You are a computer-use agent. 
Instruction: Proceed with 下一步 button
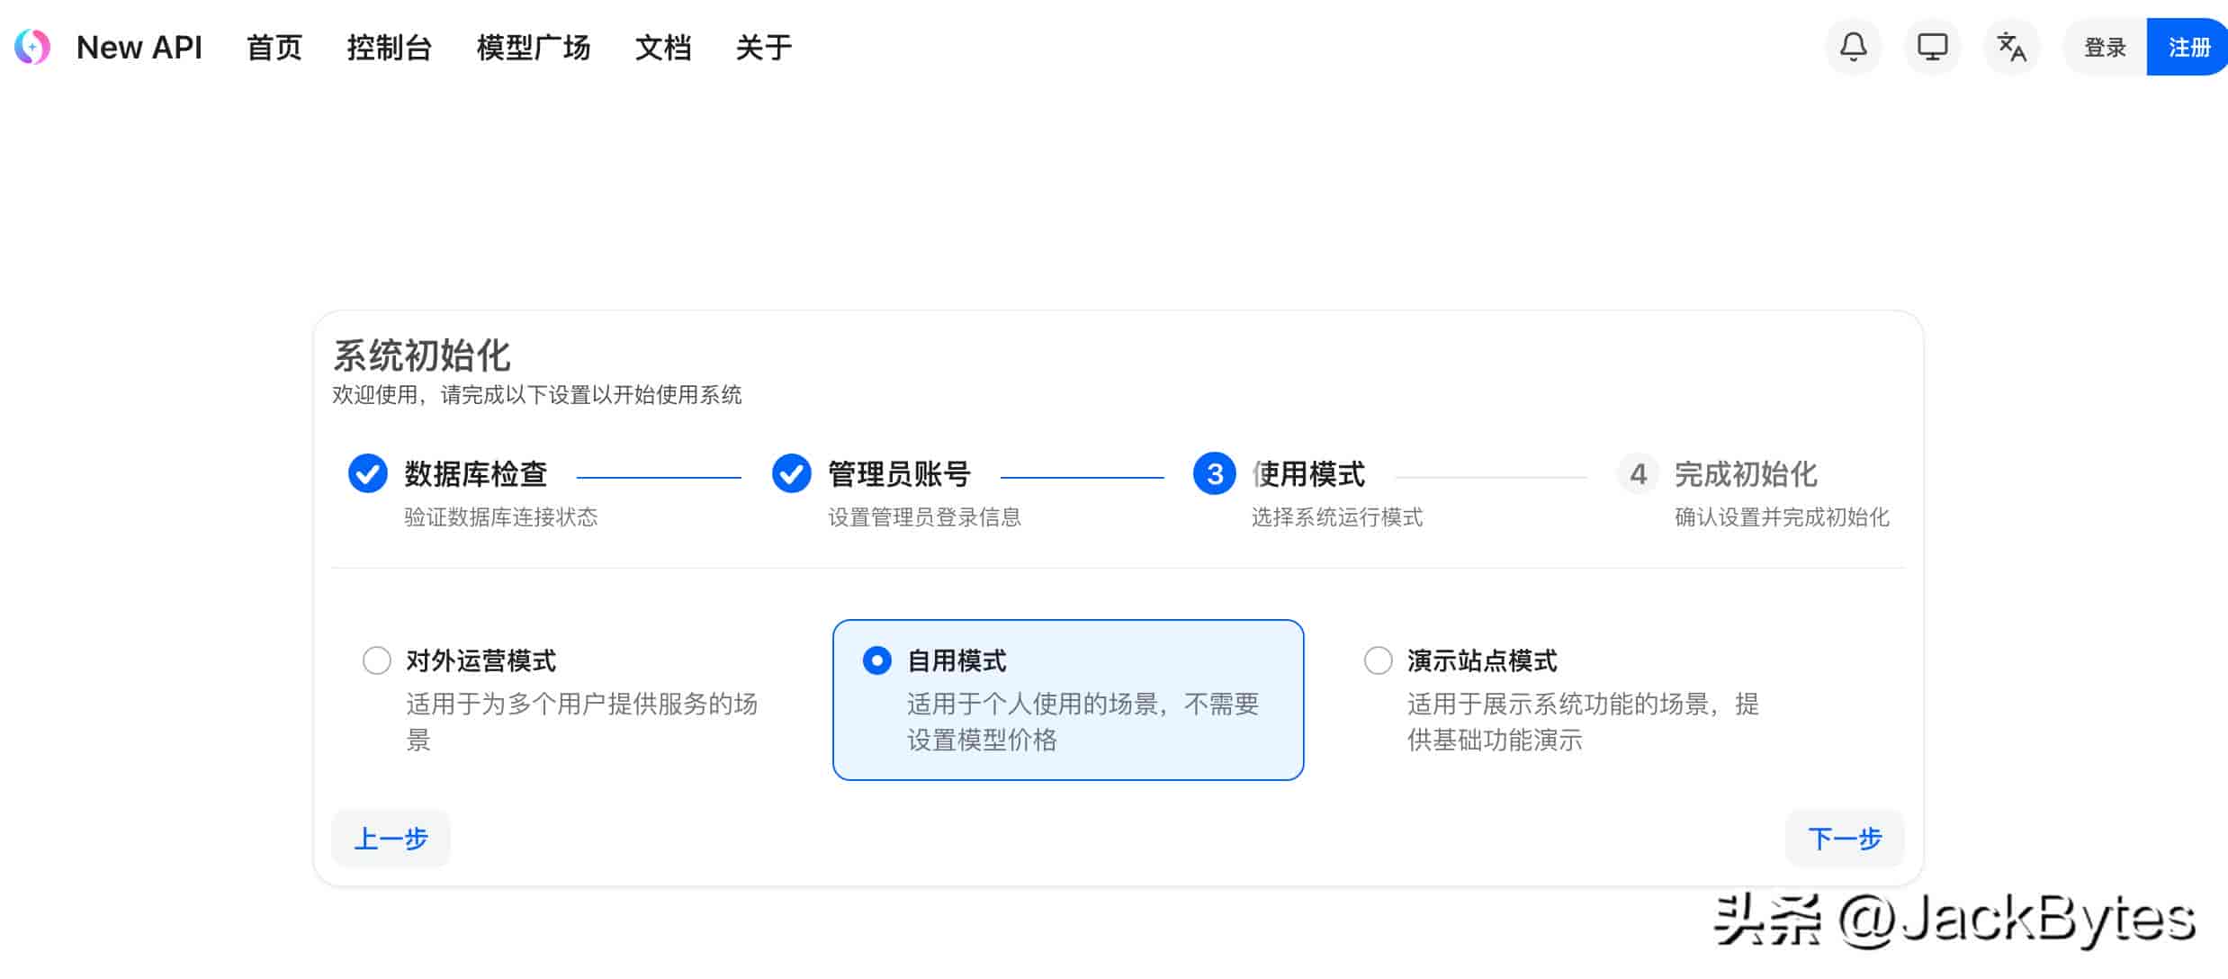1845,839
